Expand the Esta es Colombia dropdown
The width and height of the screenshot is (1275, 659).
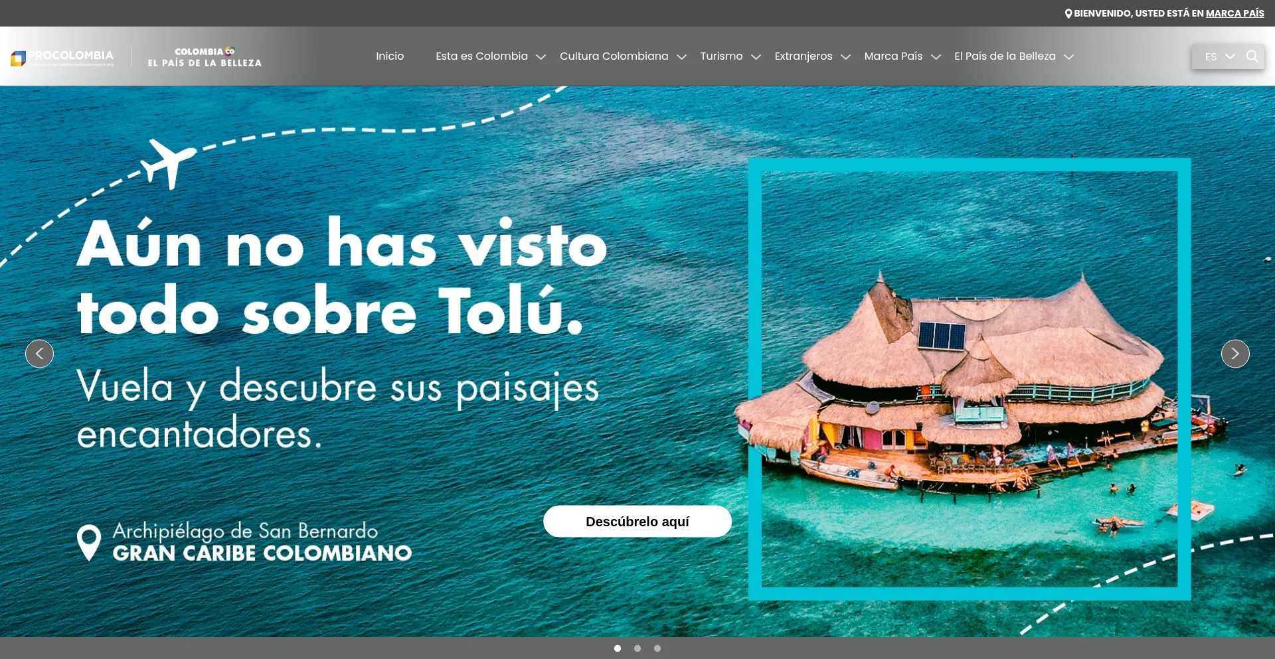pos(481,56)
